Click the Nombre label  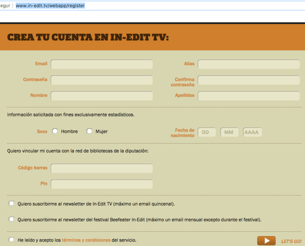39,95
